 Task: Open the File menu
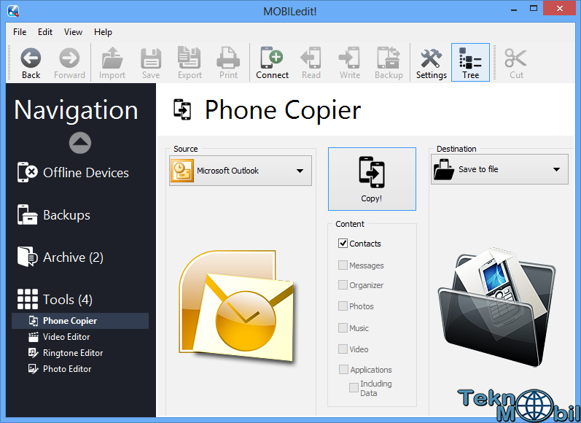[20, 32]
